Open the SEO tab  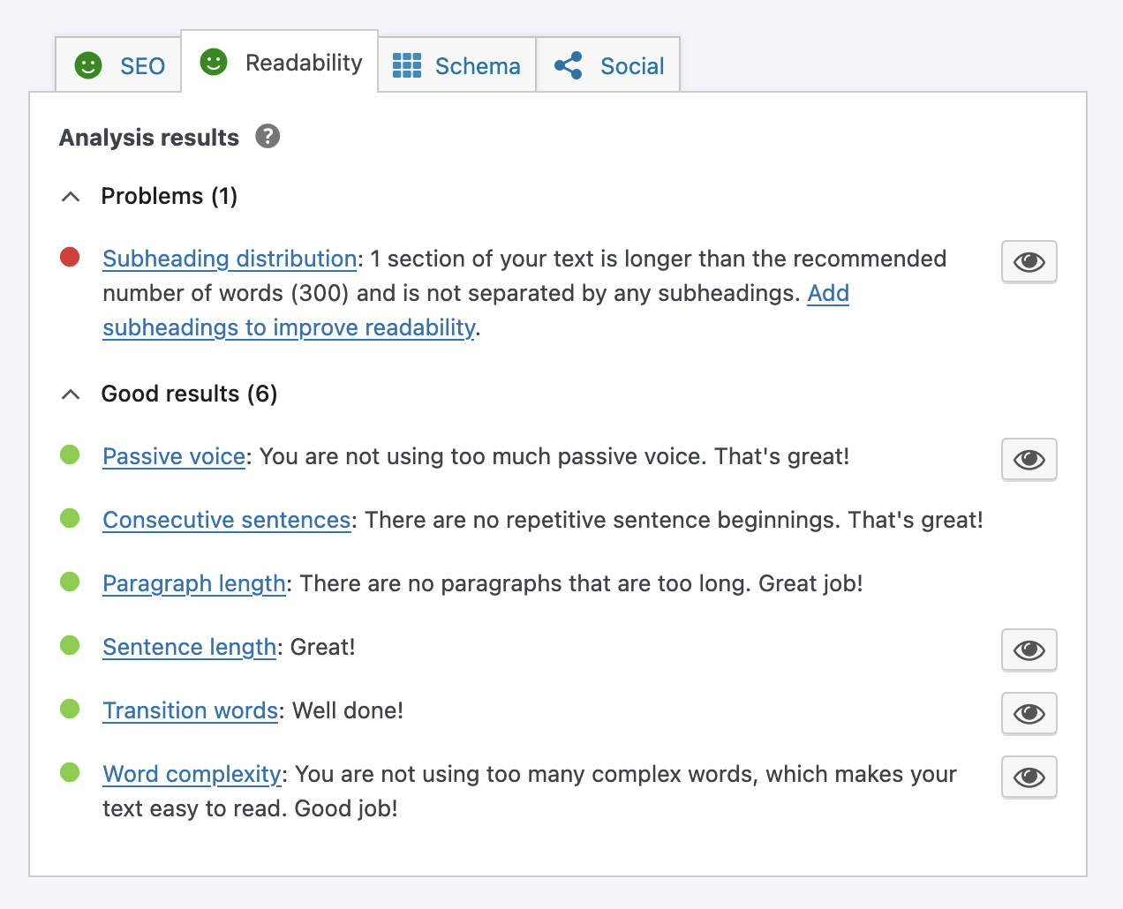tap(118, 65)
